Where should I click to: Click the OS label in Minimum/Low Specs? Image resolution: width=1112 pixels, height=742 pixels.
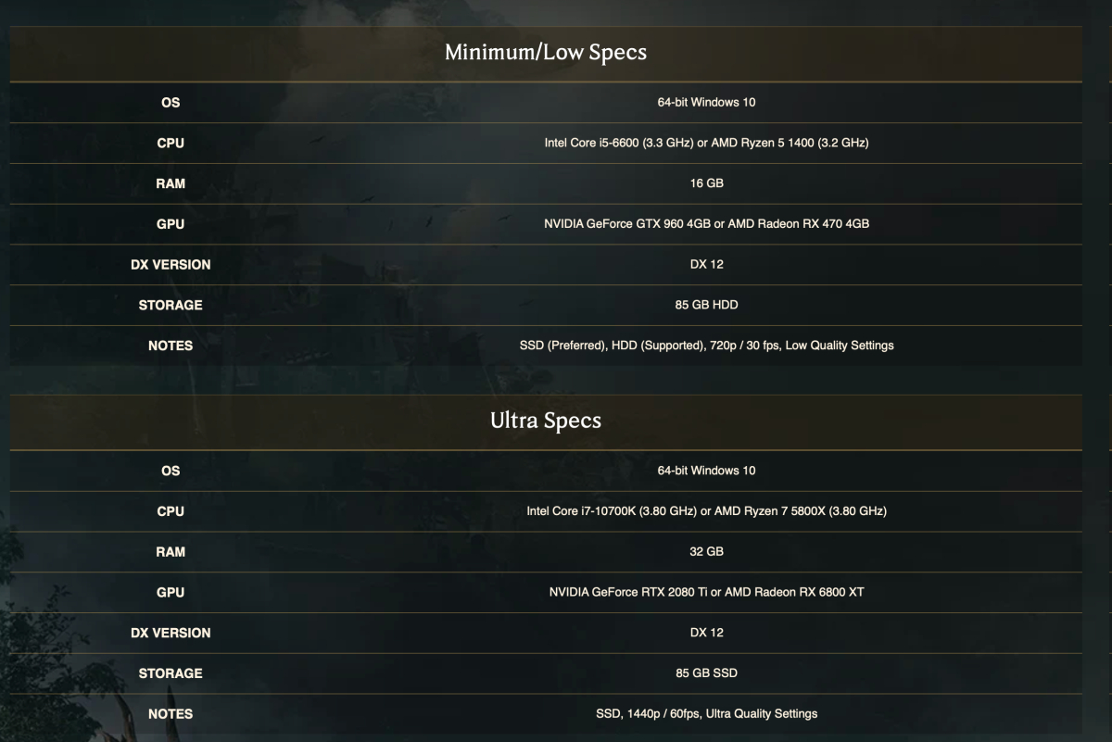coord(171,103)
